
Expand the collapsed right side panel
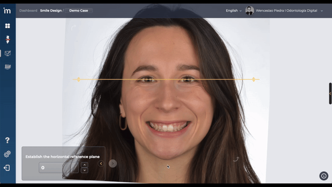(x=330, y=93)
